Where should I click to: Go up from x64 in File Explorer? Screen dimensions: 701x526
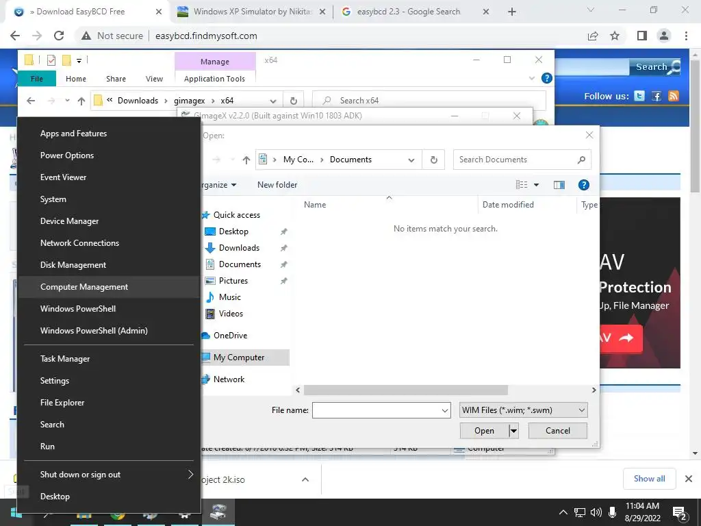tap(81, 101)
